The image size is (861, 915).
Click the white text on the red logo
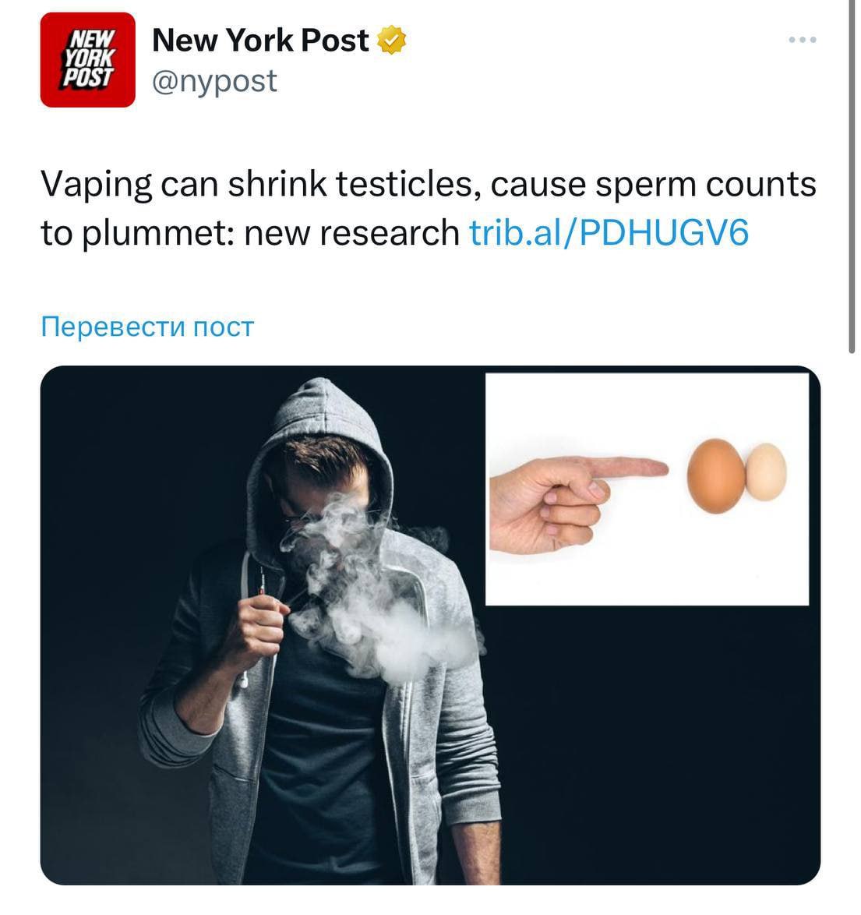tap(89, 59)
